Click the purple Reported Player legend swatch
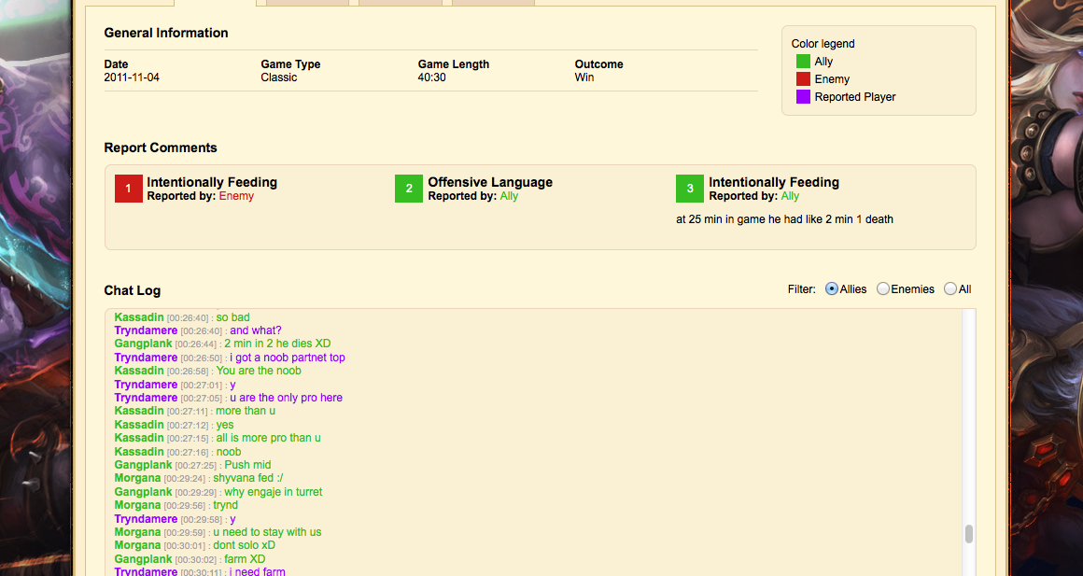 click(x=803, y=97)
